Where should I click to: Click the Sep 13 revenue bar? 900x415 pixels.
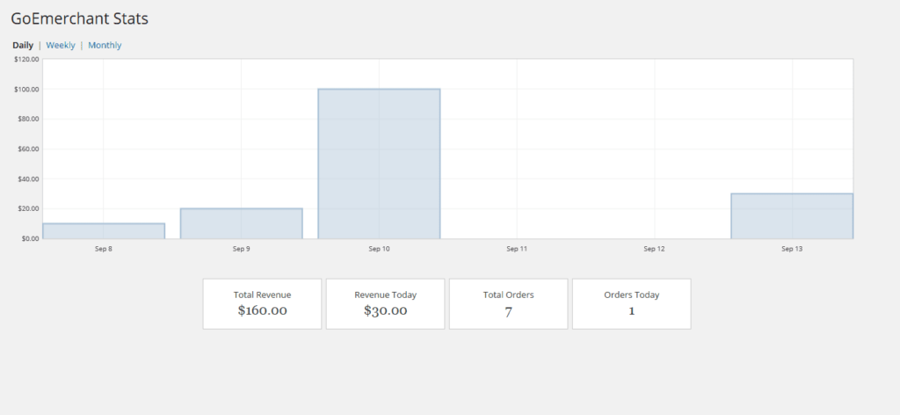[792, 215]
